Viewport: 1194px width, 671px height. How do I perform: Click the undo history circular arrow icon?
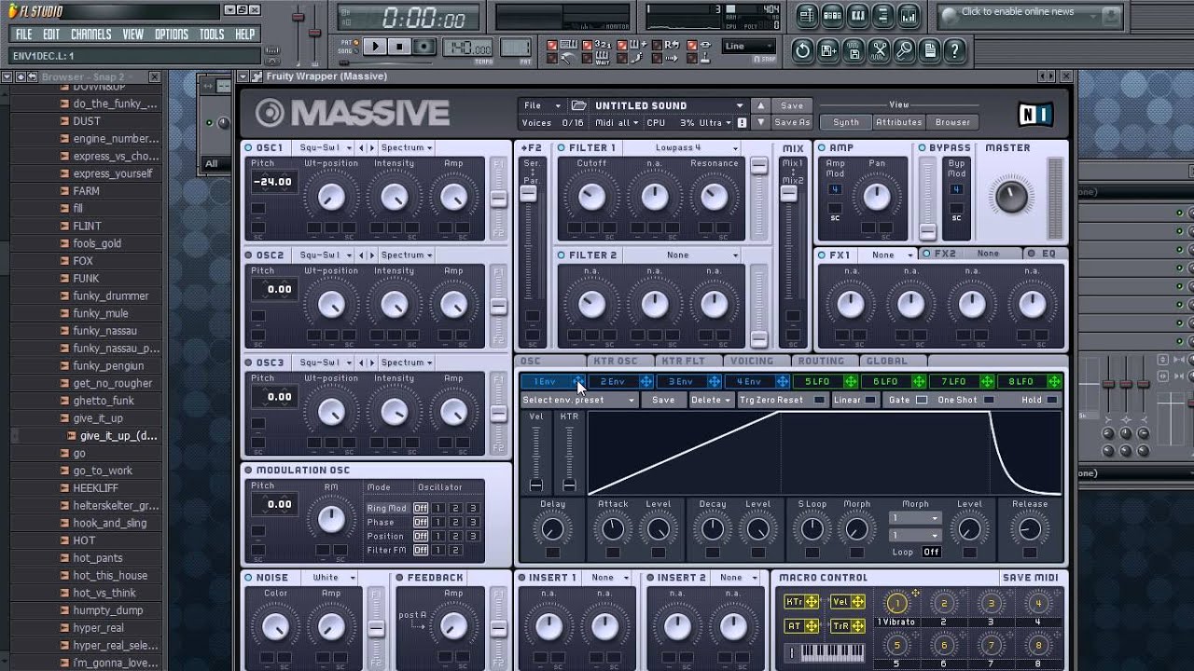pyautogui.click(x=803, y=50)
